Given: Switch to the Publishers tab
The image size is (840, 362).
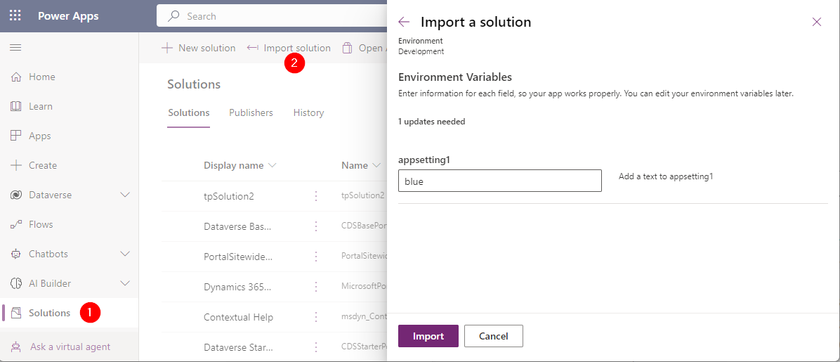Looking at the screenshot, I should (x=251, y=112).
